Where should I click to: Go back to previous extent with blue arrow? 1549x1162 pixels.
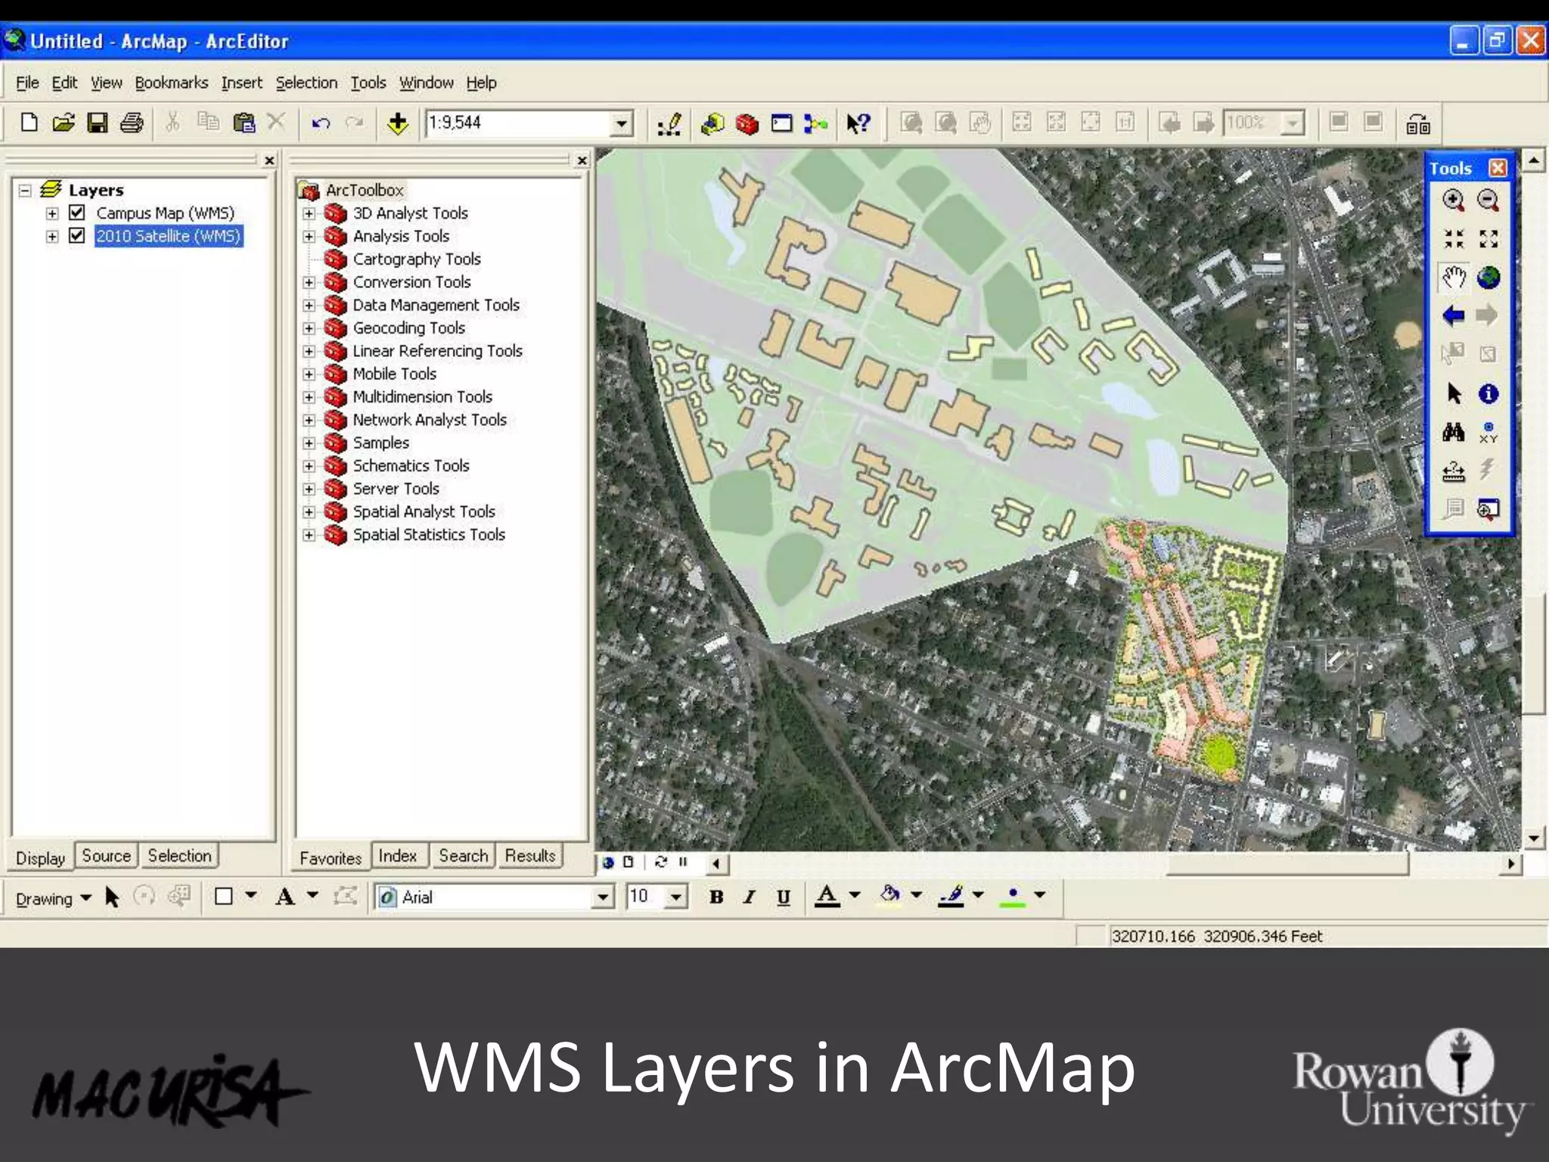point(1453,315)
